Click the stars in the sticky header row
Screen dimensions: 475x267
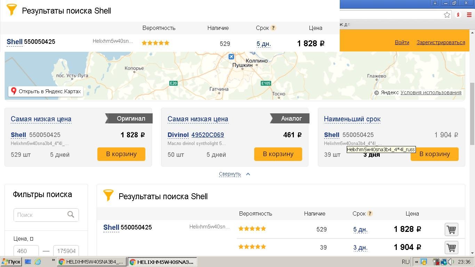pyautogui.click(x=155, y=43)
